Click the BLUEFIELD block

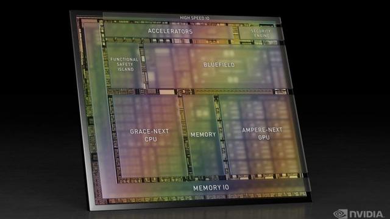(x=218, y=66)
